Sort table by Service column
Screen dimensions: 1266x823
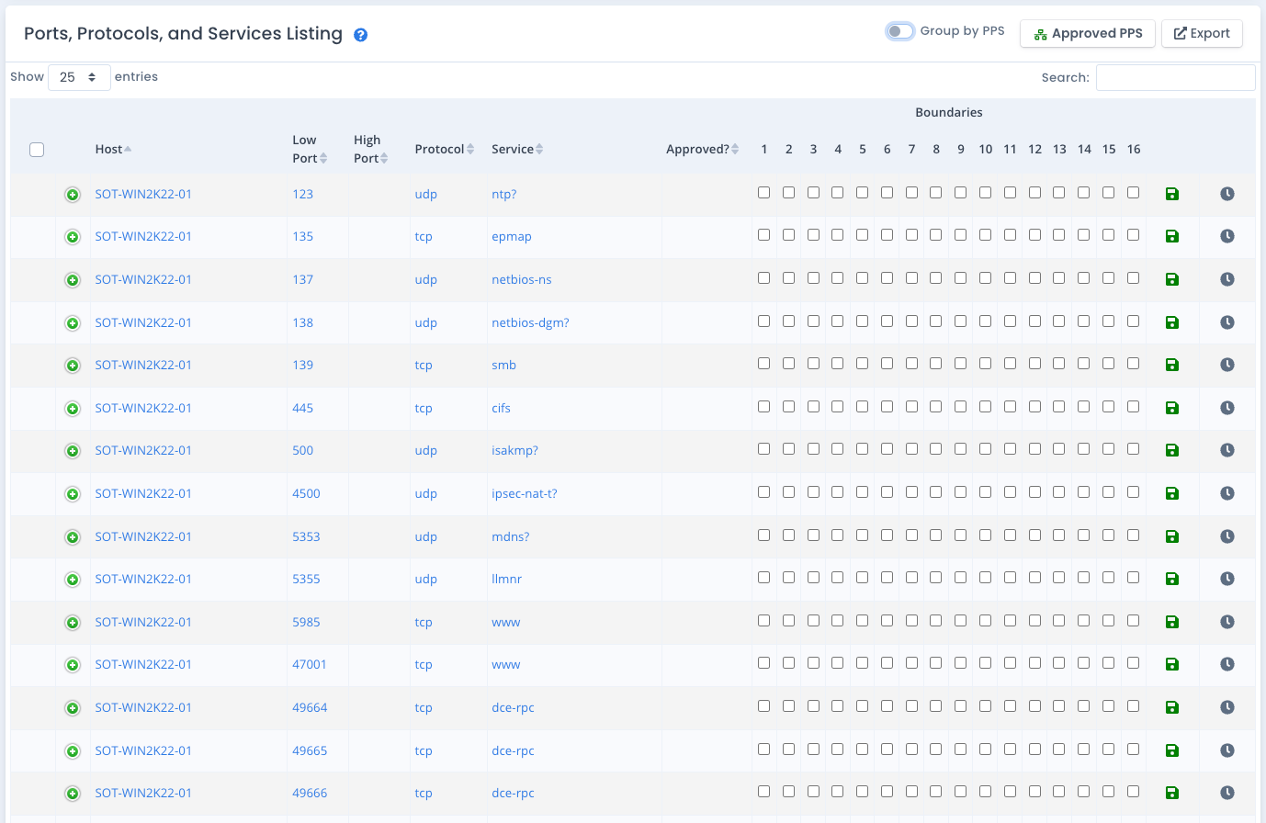point(517,149)
